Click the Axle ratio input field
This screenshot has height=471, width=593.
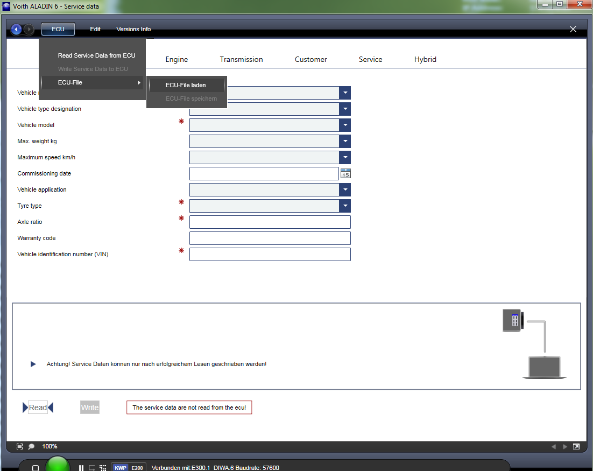(270, 222)
